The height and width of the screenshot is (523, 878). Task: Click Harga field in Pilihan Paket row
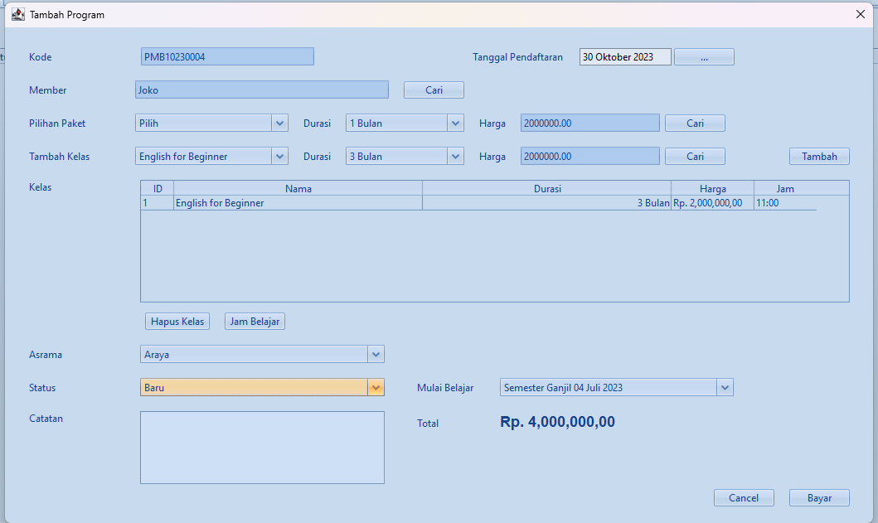[x=589, y=123]
